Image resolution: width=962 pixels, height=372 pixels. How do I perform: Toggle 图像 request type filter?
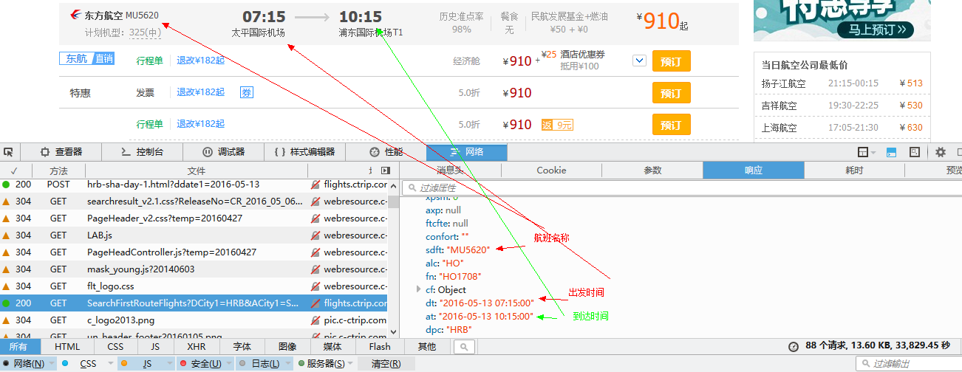287,346
